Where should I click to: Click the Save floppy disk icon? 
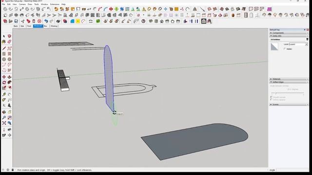[x=16, y=21]
